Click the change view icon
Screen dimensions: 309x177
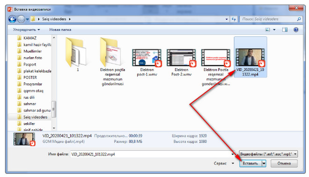tap(267, 30)
